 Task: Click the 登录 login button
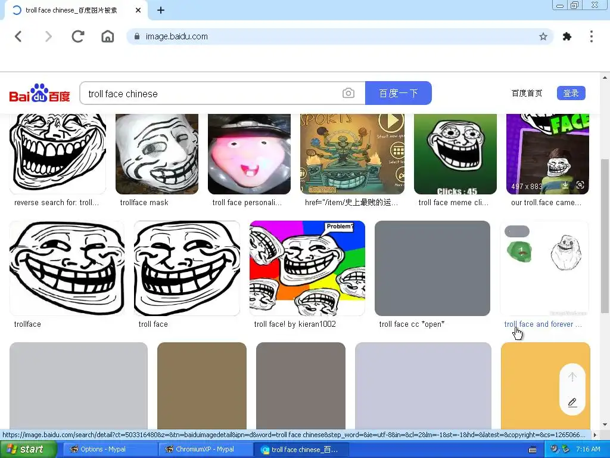(x=571, y=94)
